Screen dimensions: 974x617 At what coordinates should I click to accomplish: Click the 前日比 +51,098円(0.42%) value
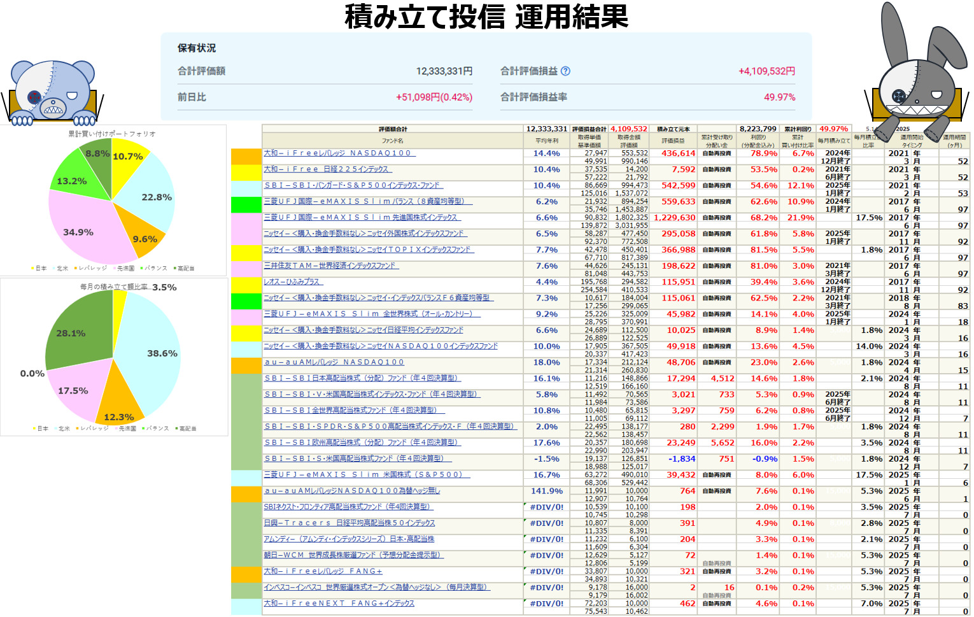tap(434, 97)
